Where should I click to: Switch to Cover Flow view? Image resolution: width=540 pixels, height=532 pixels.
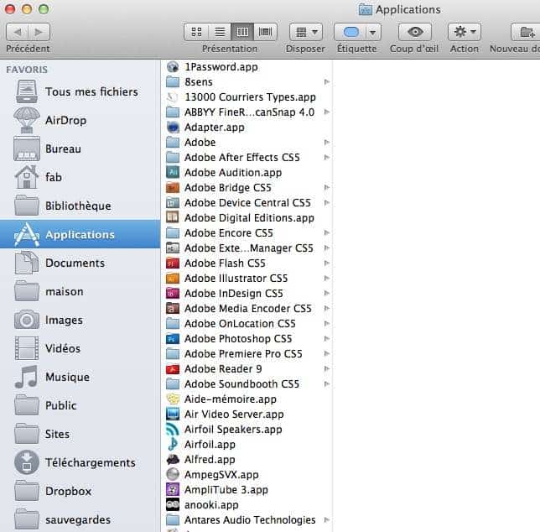[265, 32]
